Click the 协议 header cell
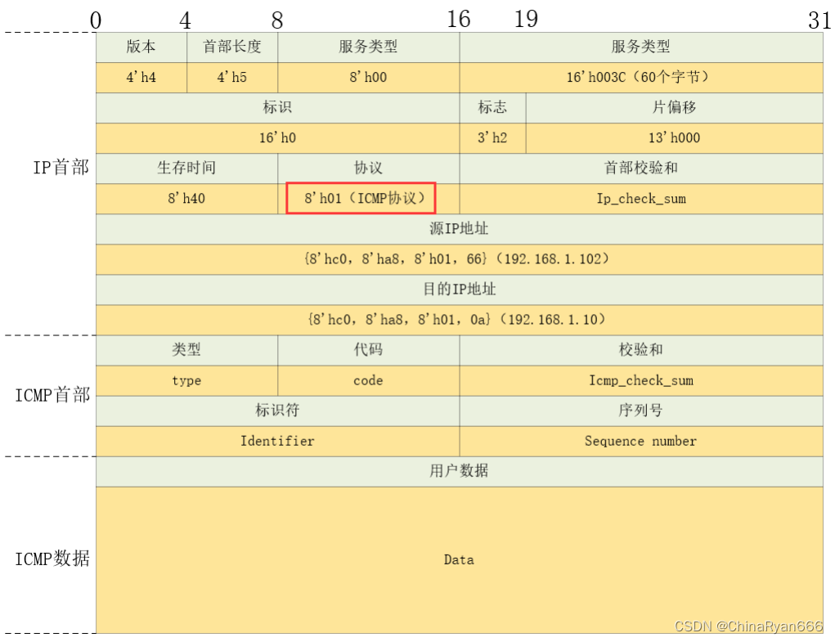Screen dimensions: 835x642 pyautogui.click(x=369, y=168)
